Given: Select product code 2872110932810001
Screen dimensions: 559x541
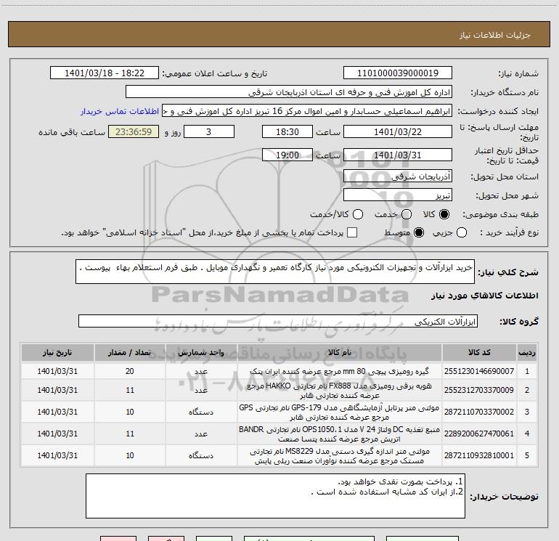Looking at the screenshot, I should click(479, 455).
